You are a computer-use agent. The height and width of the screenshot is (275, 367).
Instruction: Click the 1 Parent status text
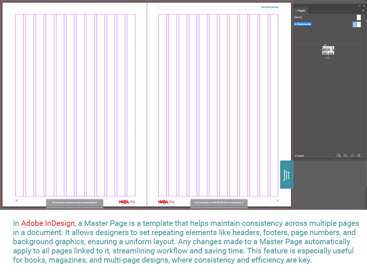coord(299,156)
